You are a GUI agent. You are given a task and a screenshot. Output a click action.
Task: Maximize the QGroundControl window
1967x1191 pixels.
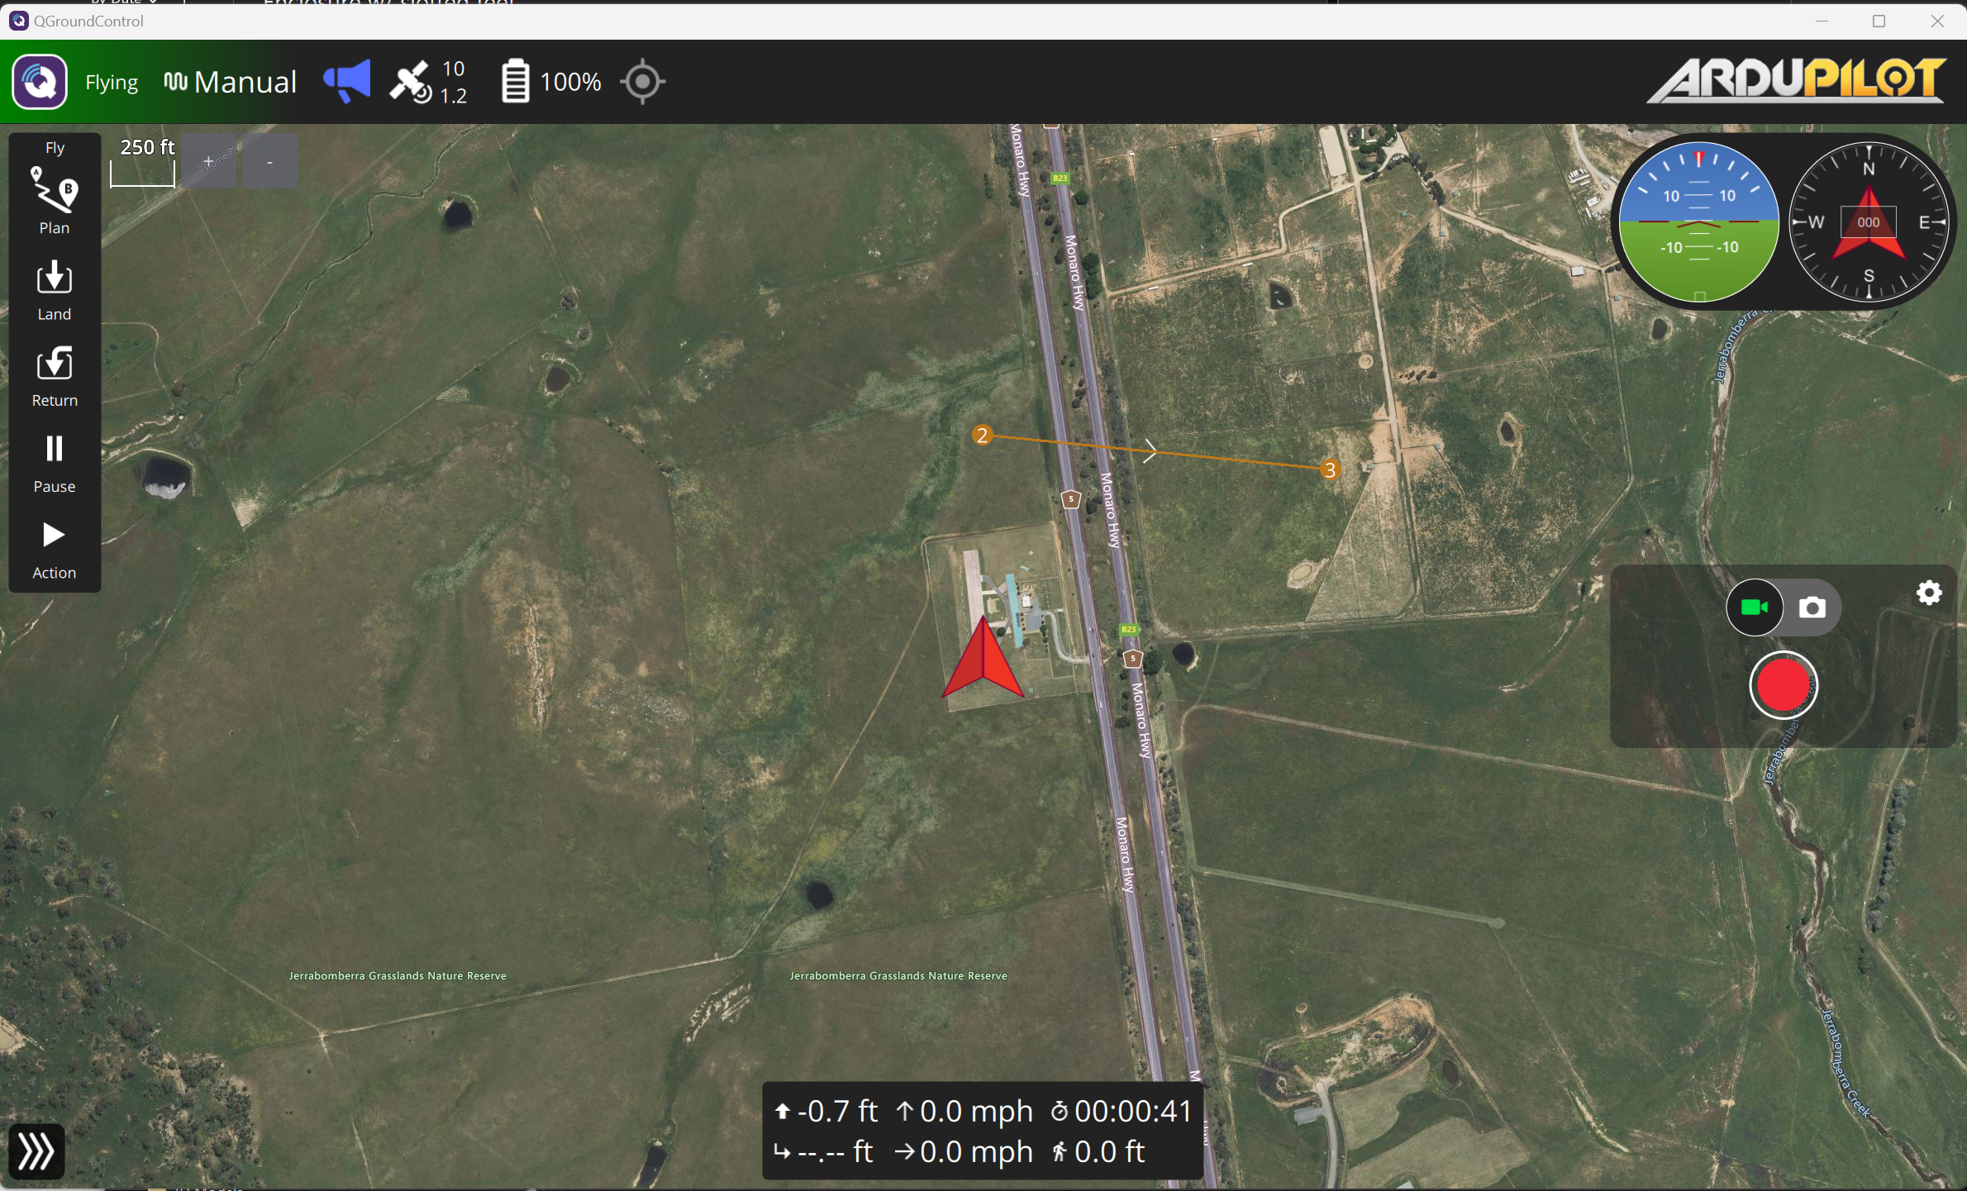[1879, 21]
